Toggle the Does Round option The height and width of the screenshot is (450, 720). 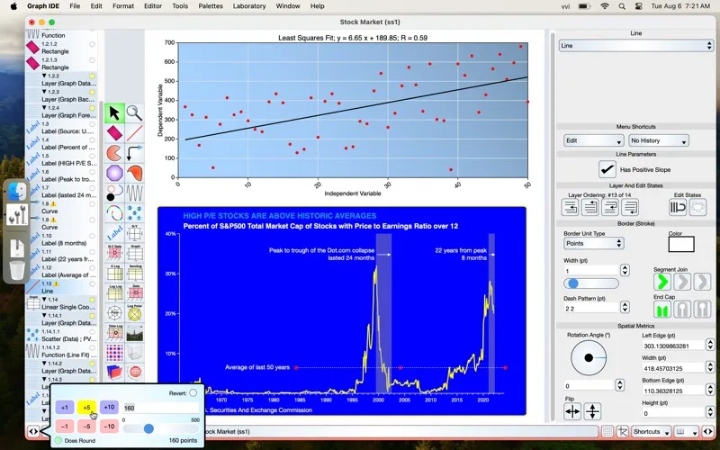[58, 440]
